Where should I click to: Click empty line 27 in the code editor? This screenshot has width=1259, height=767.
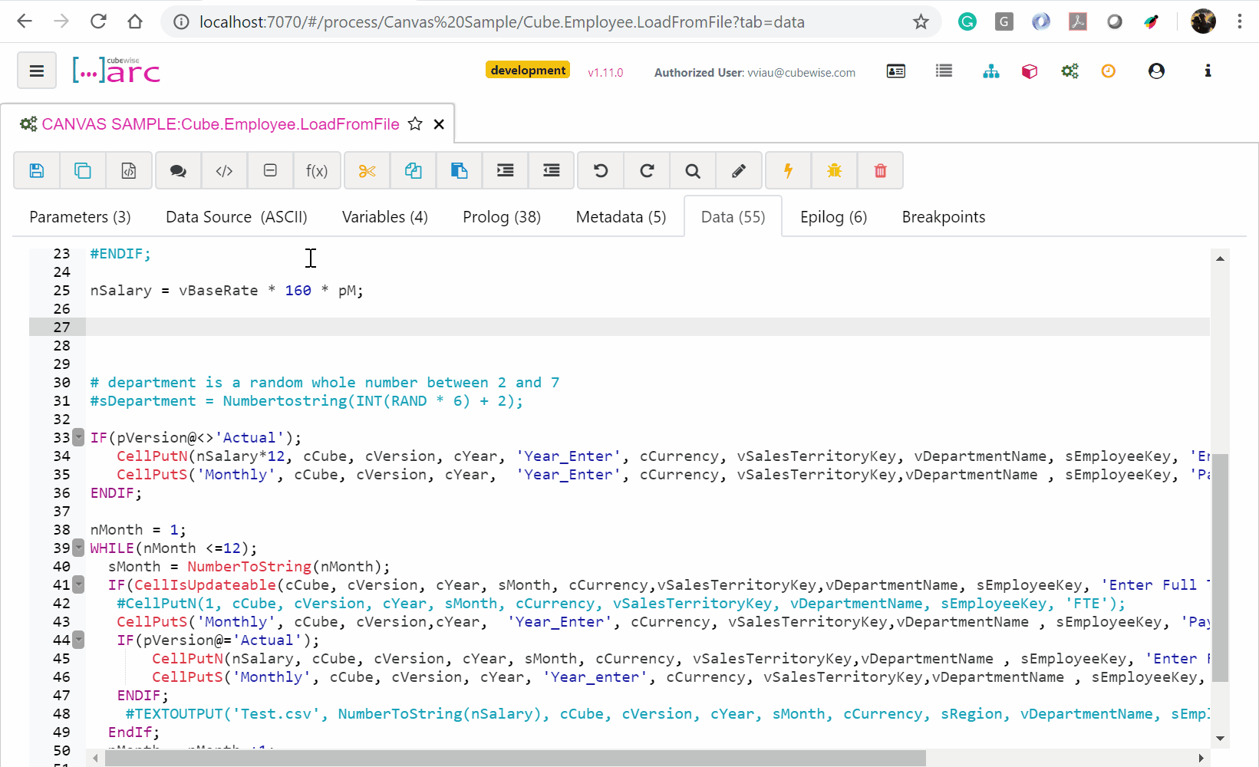pyautogui.click(x=537, y=328)
